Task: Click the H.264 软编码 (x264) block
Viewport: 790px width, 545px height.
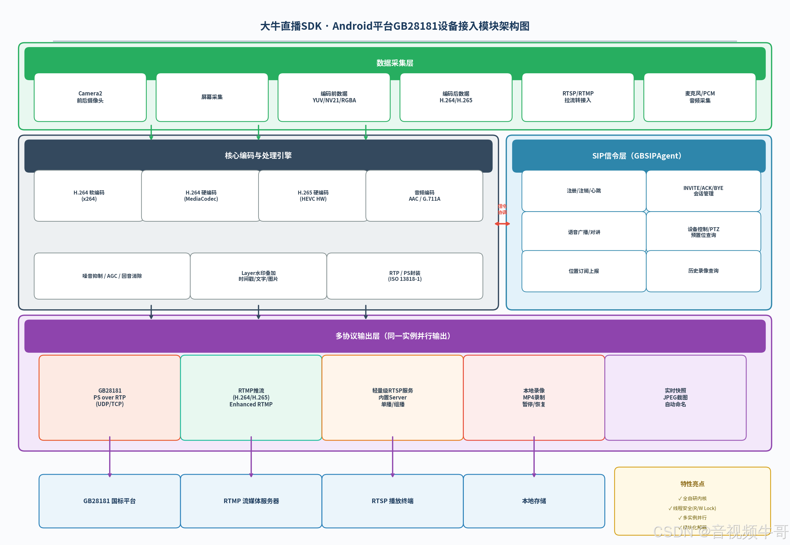Action: tap(89, 196)
